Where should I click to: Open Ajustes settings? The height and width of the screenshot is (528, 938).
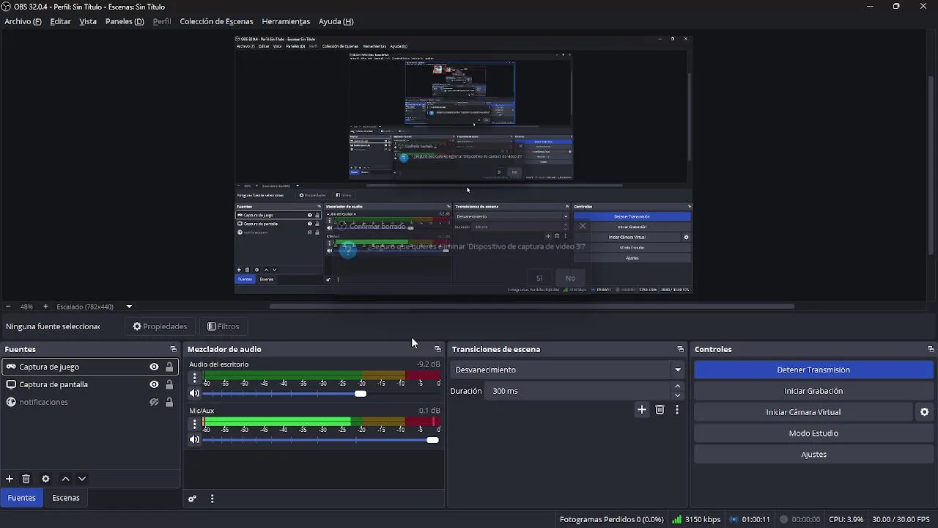click(x=813, y=455)
